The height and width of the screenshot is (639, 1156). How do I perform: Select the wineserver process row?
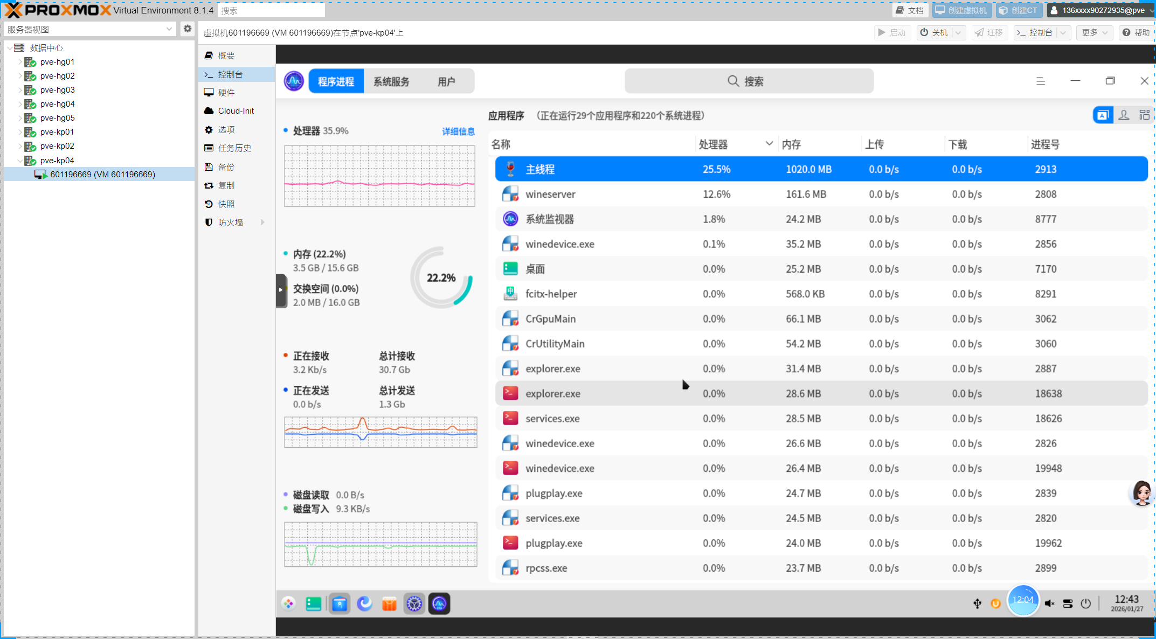click(x=821, y=194)
